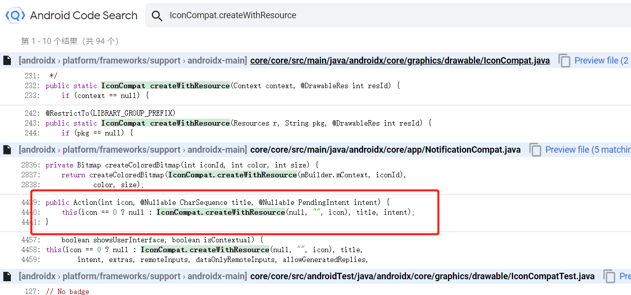
Task: Open the NotificationCompat.java file path link
Action: pyautogui.click(x=385, y=150)
